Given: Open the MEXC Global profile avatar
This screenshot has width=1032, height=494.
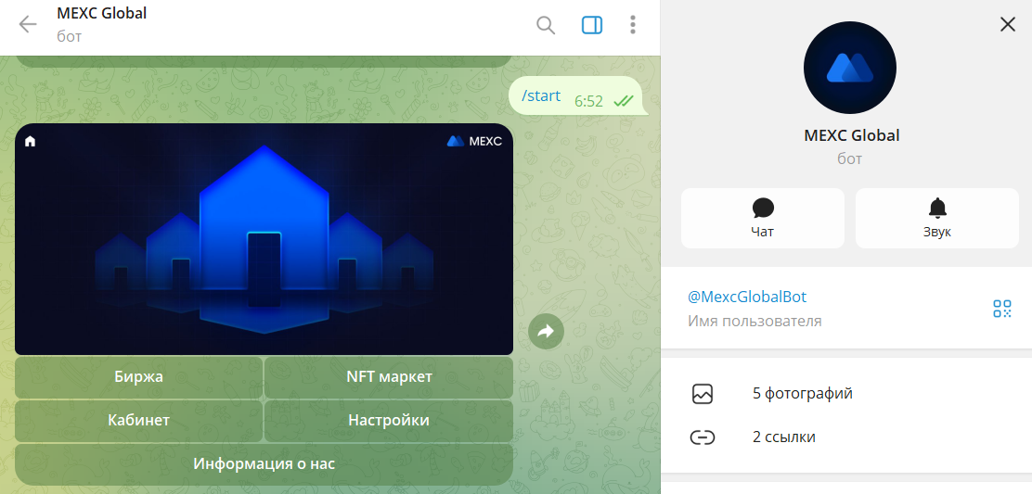Looking at the screenshot, I should coord(849,68).
